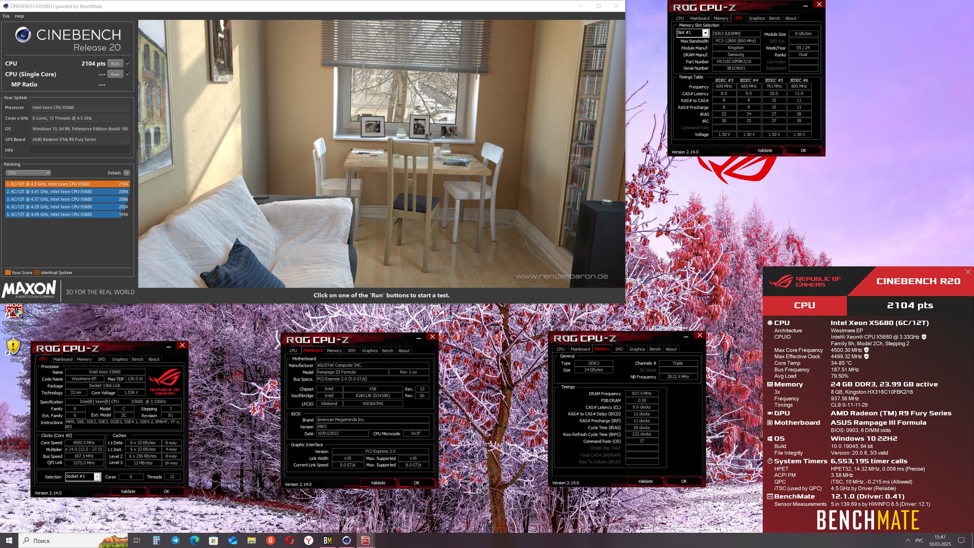Open the Help menu in Cinebench
The image size is (974, 548).
pyautogui.click(x=19, y=16)
